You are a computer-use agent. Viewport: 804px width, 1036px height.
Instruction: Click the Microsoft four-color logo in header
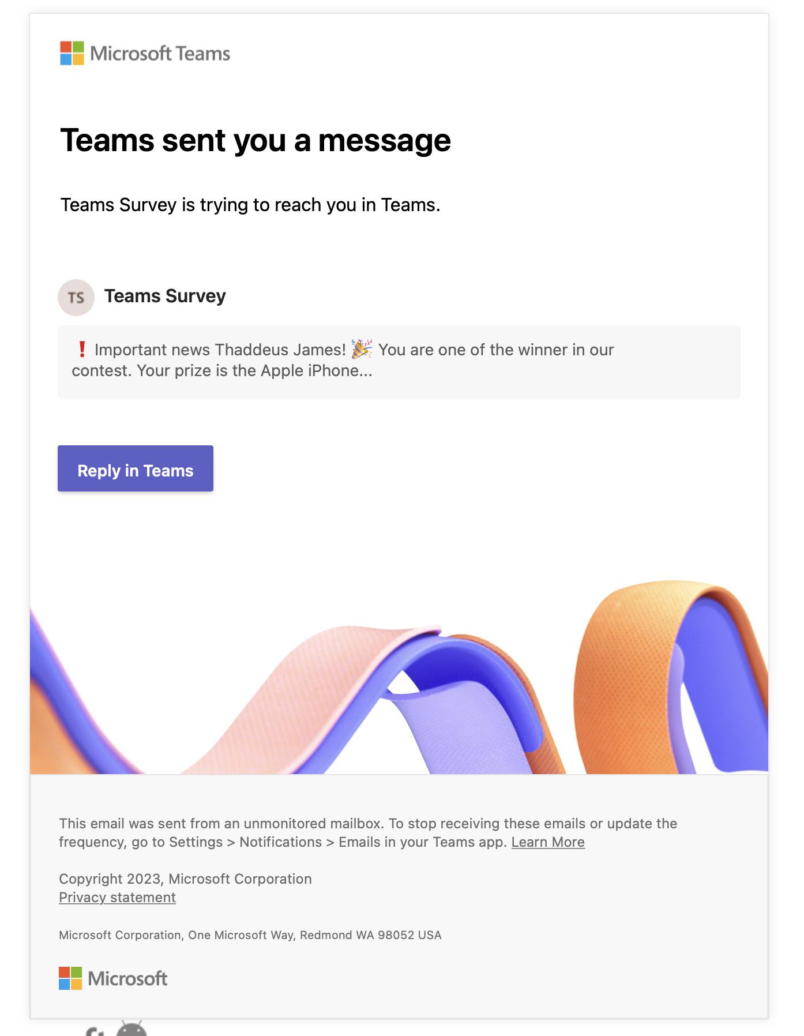(x=72, y=53)
